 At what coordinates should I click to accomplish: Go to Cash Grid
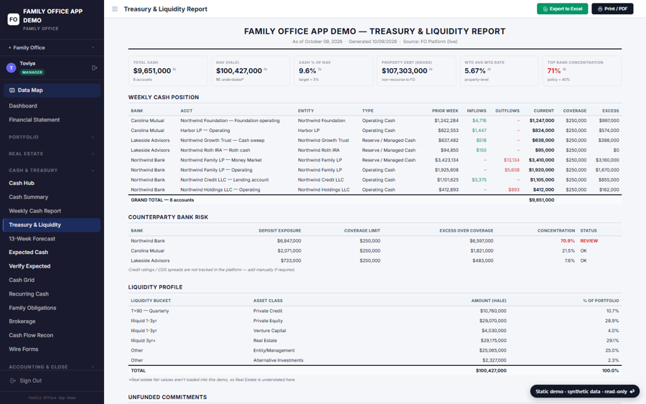pos(22,280)
